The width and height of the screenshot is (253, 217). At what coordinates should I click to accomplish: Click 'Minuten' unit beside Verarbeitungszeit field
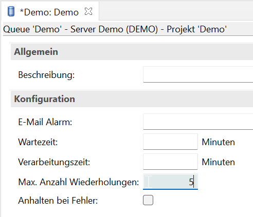tap(218, 162)
